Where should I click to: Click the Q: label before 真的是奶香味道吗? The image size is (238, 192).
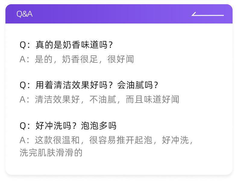25,45
